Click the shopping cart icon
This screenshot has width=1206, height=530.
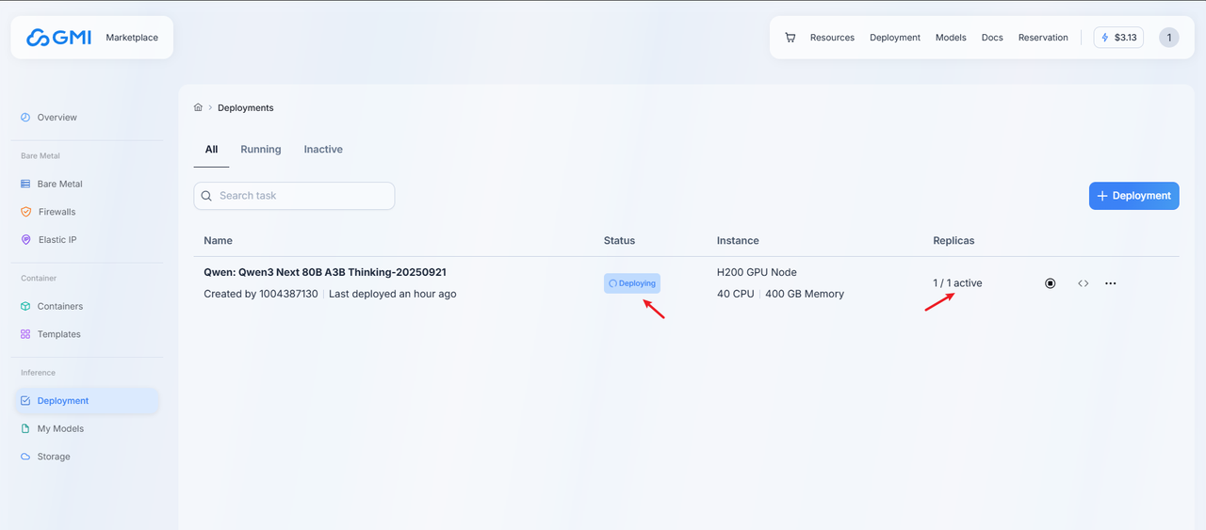[x=790, y=38]
